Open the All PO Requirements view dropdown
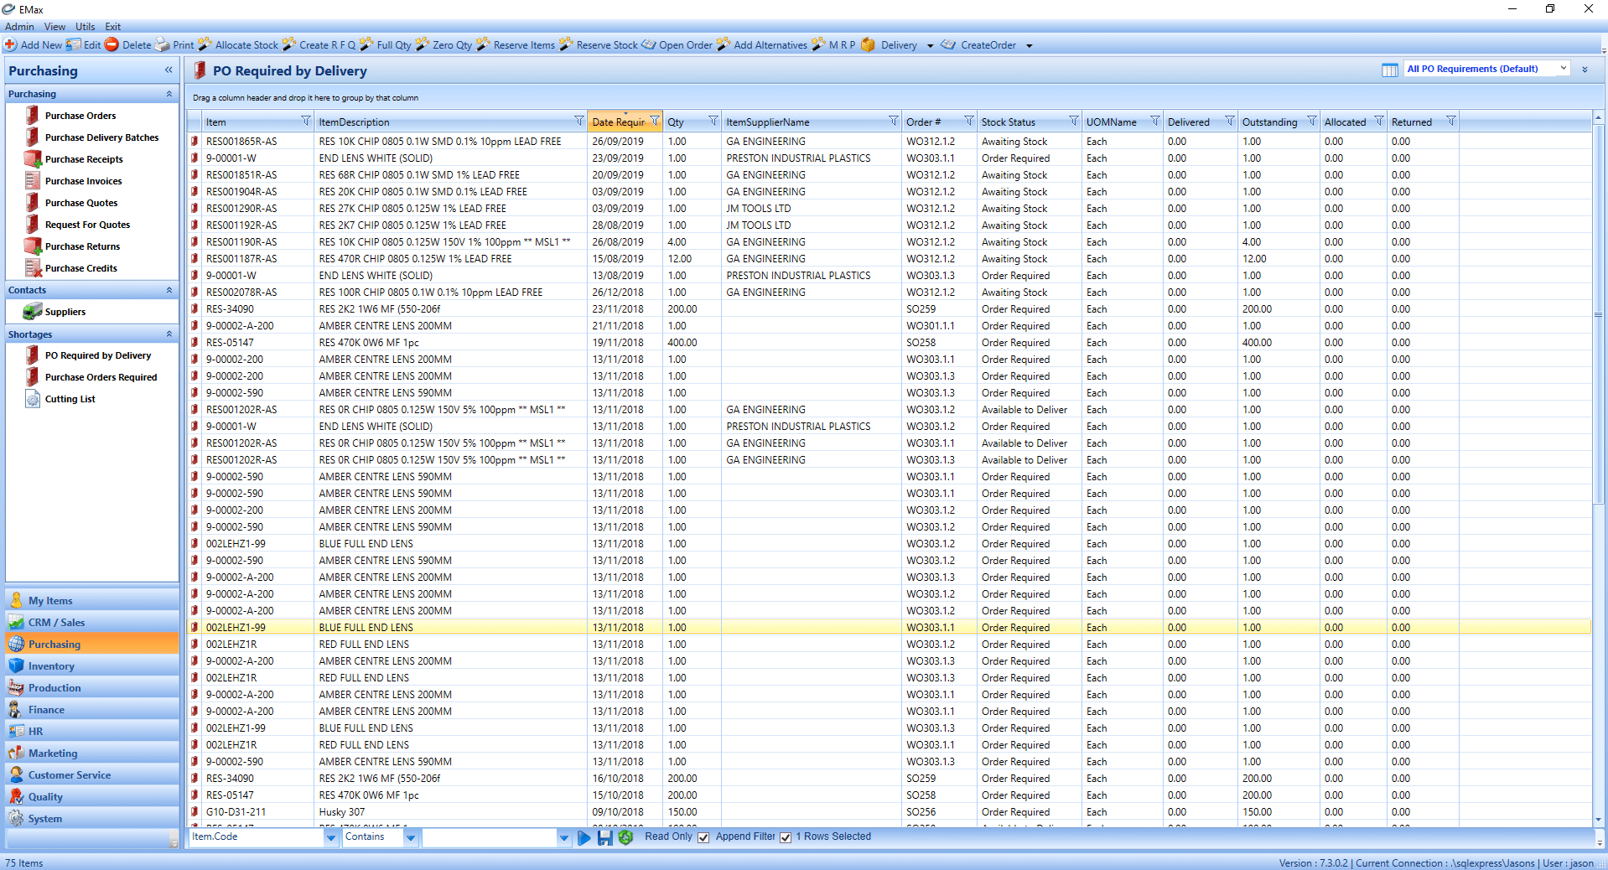This screenshot has height=870, width=1608. pyautogui.click(x=1563, y=69)
